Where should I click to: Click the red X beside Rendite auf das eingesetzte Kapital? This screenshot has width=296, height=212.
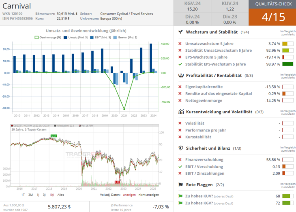click(x=180, y=93)
